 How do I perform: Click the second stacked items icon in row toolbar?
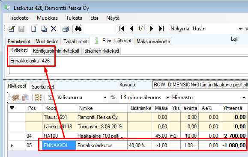tap(26, 98)
